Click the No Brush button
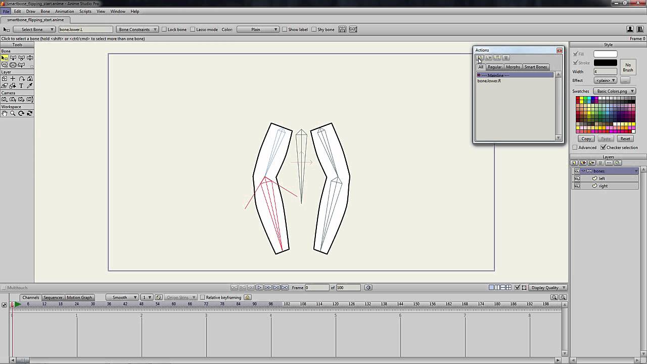Screen dimensions: 647x364 628,67
